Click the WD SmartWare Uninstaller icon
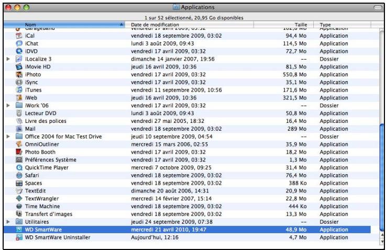 pyautogui.click(x=19, y=237)
